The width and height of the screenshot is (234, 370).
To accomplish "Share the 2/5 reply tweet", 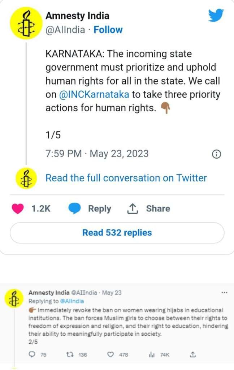I will [193, 355].
